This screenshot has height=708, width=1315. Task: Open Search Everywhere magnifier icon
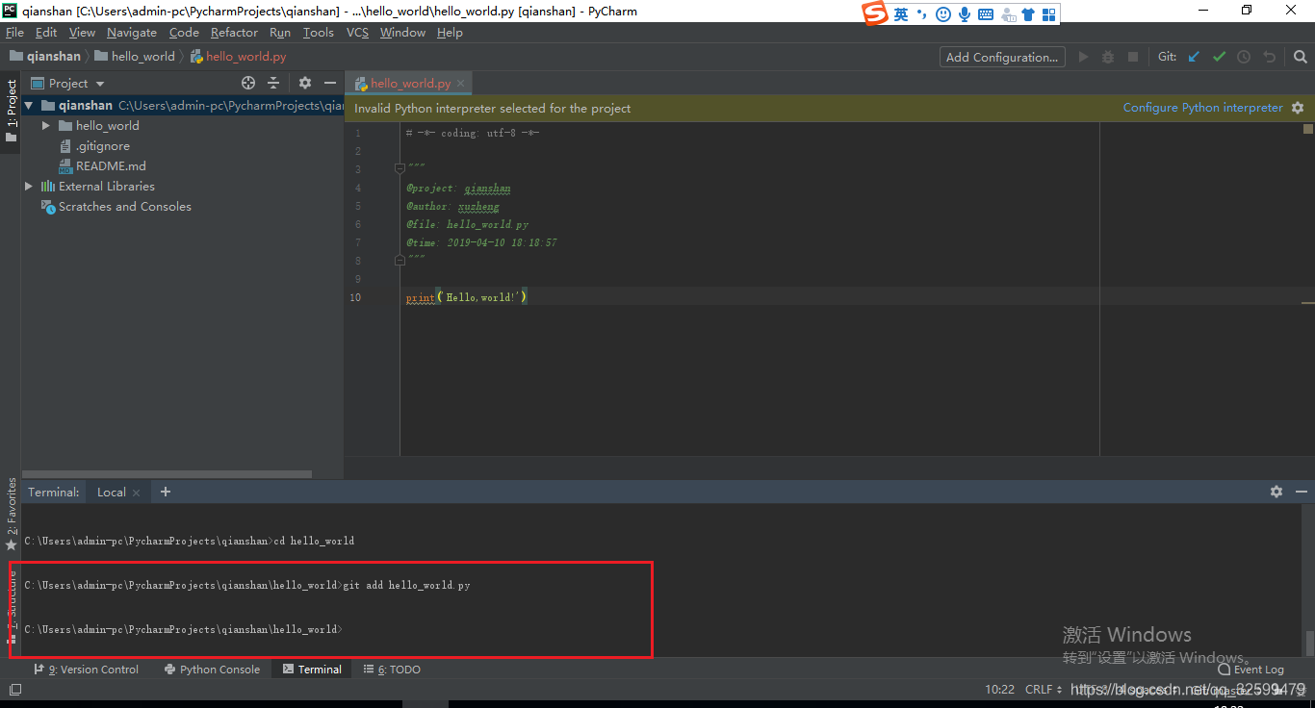pos(1301,57)
